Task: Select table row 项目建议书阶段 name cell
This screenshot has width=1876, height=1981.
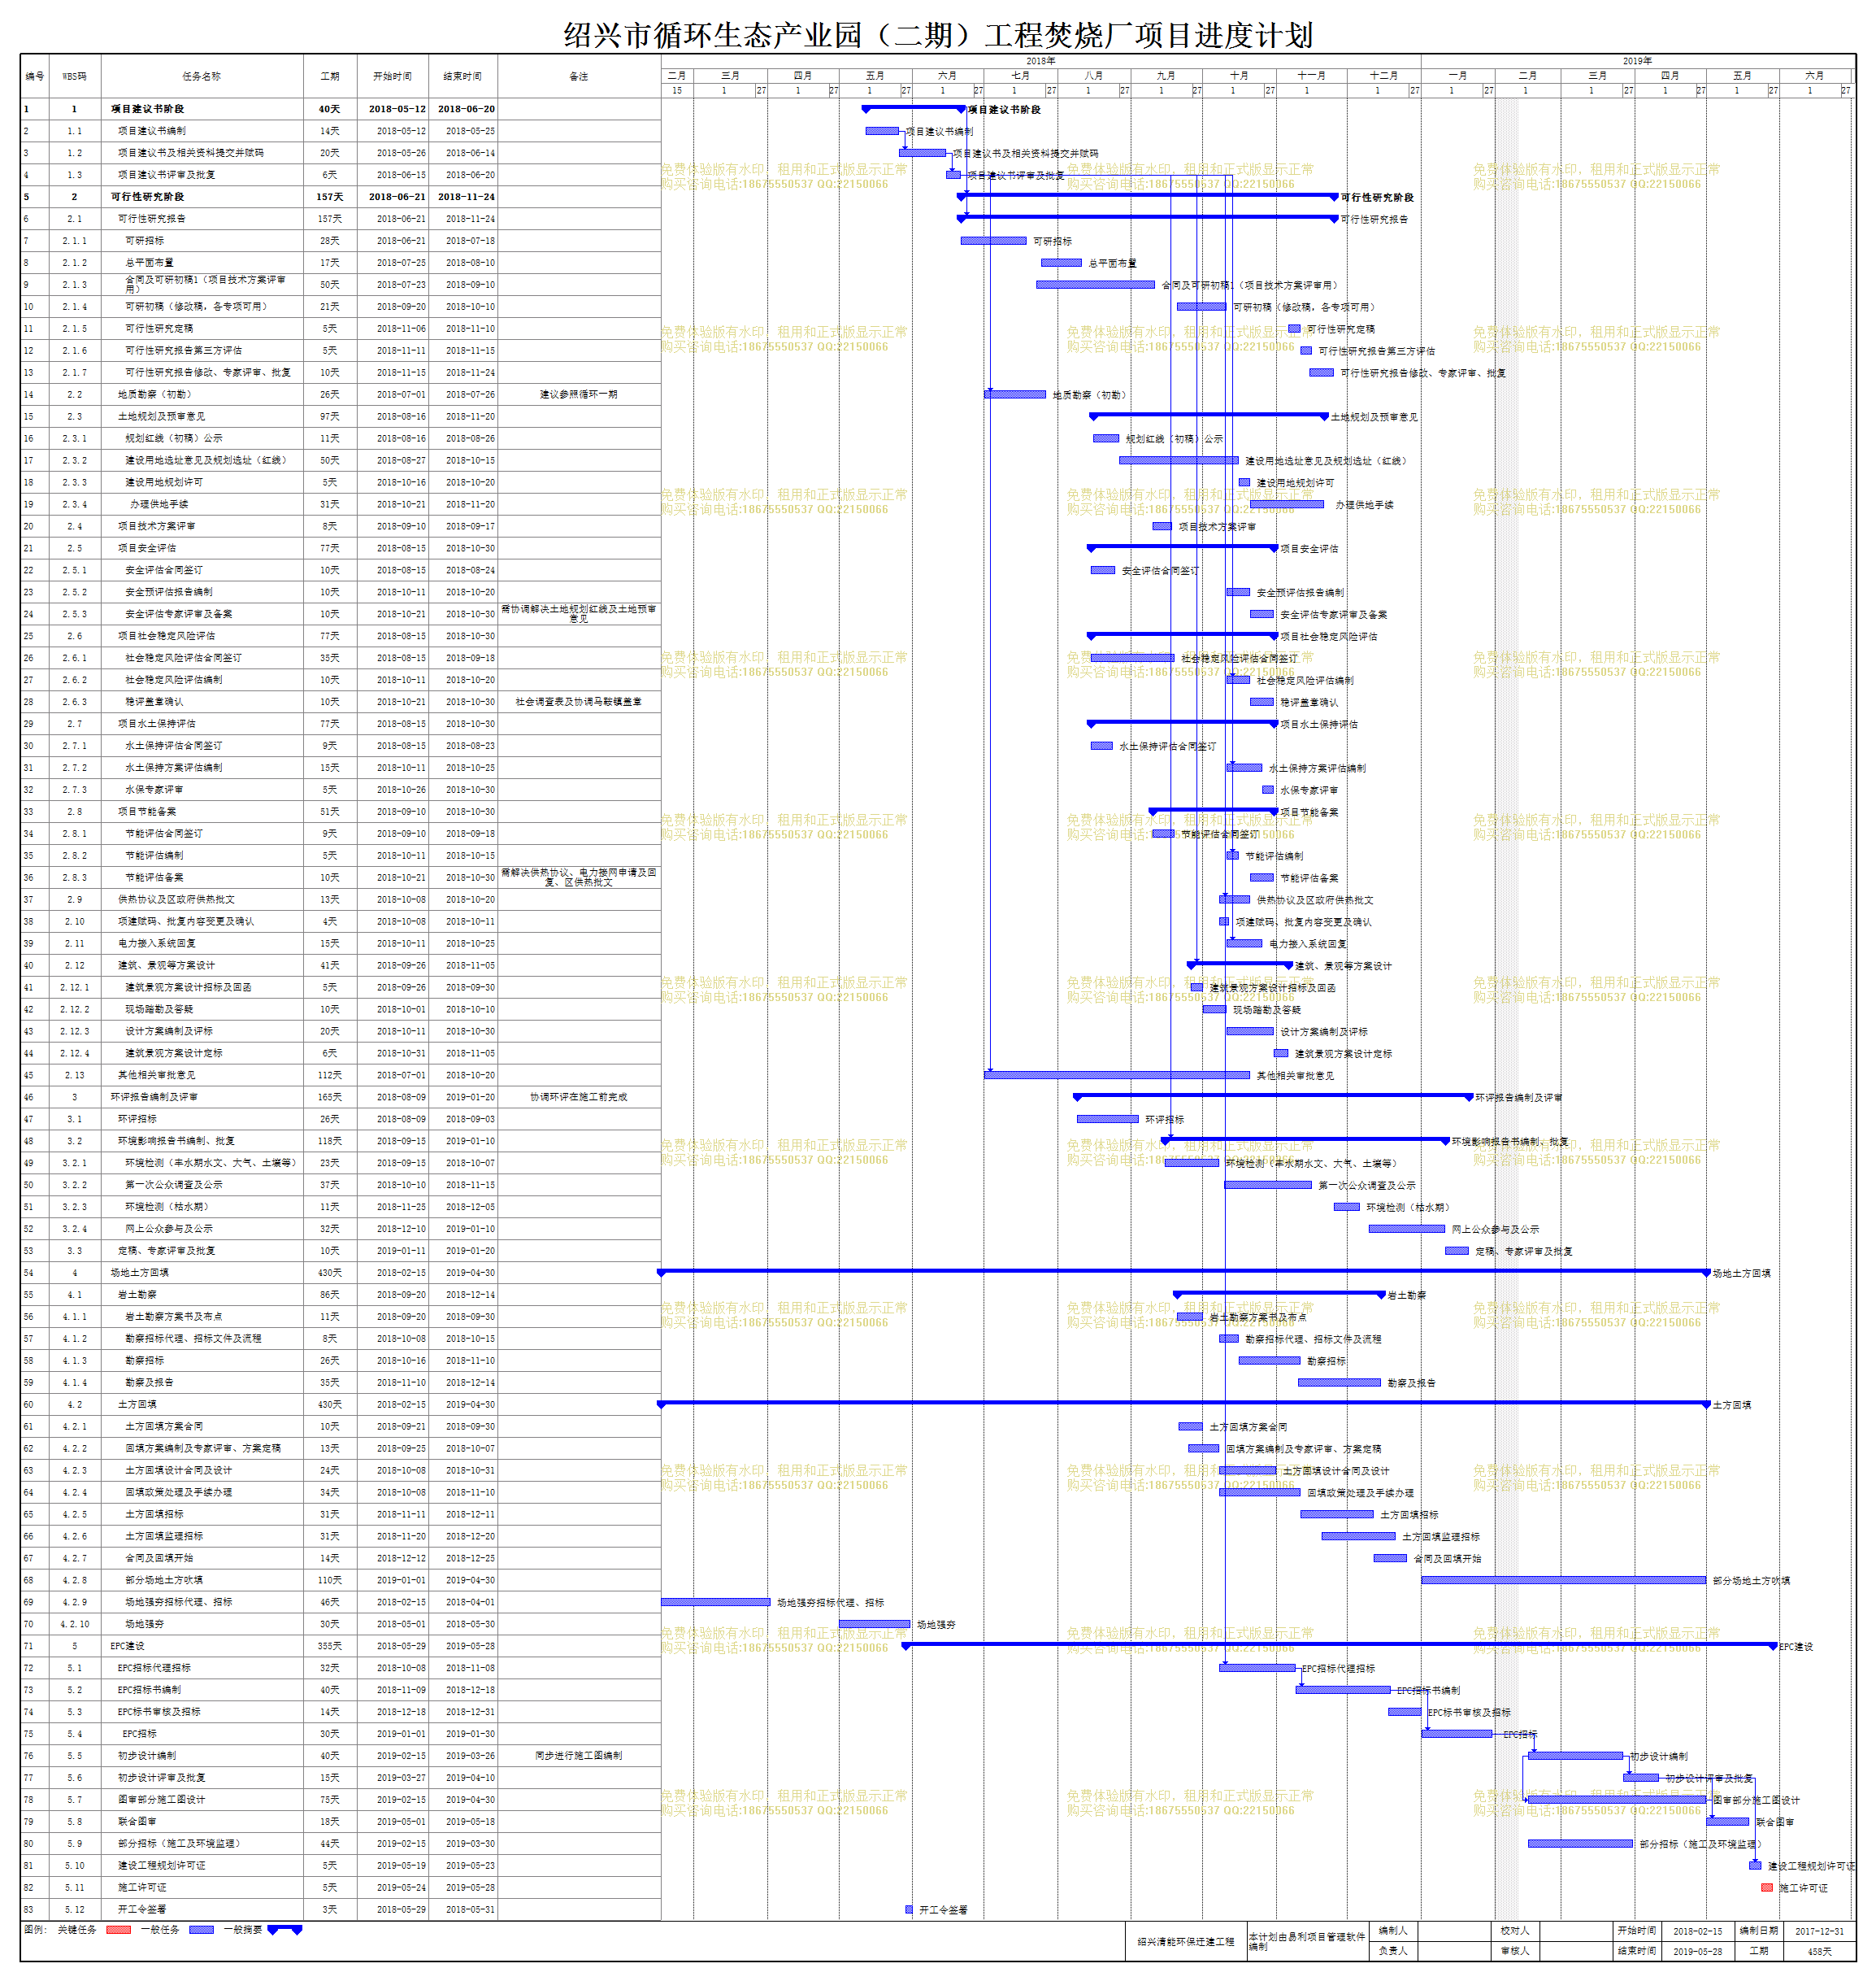Action: coord(202,109)
